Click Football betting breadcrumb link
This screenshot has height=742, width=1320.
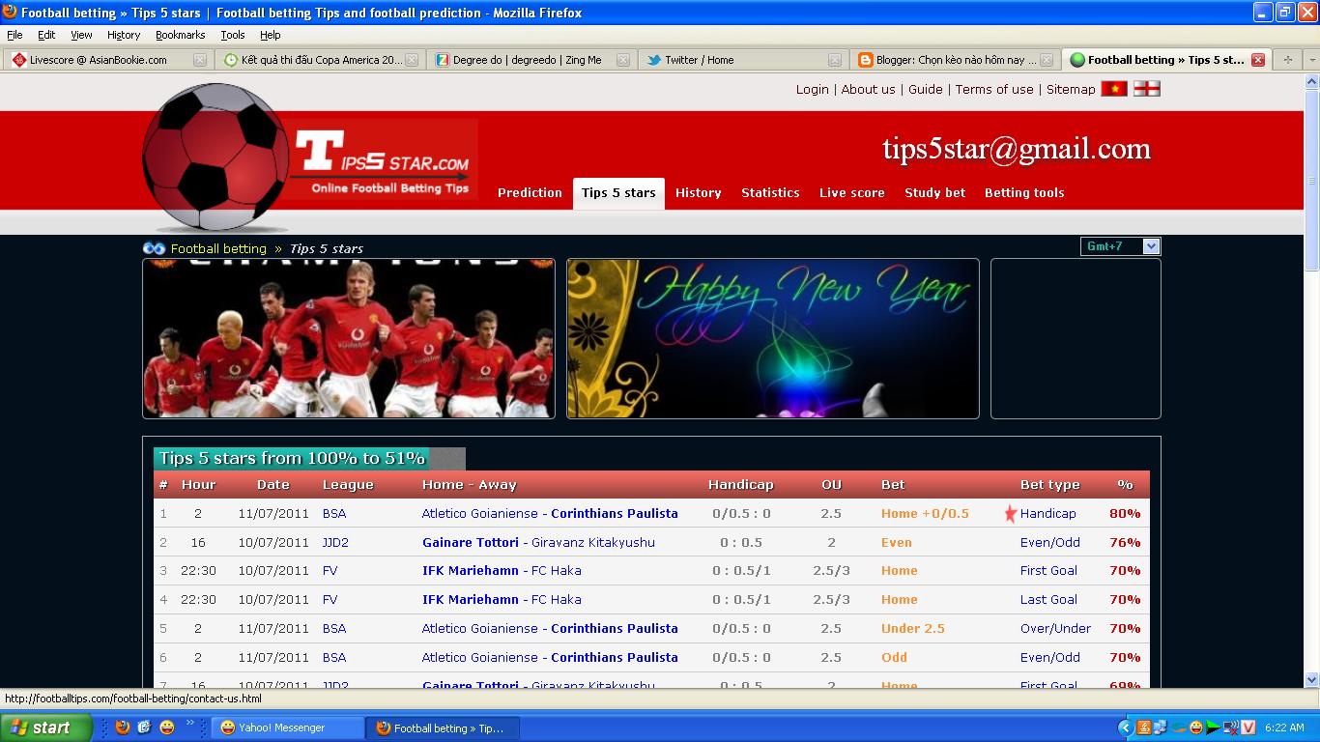coord(218,248)
